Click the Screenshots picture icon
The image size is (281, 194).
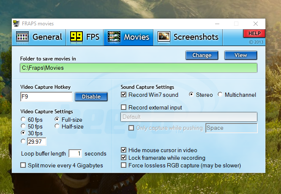pyautogui.click(x=164, y=37)
